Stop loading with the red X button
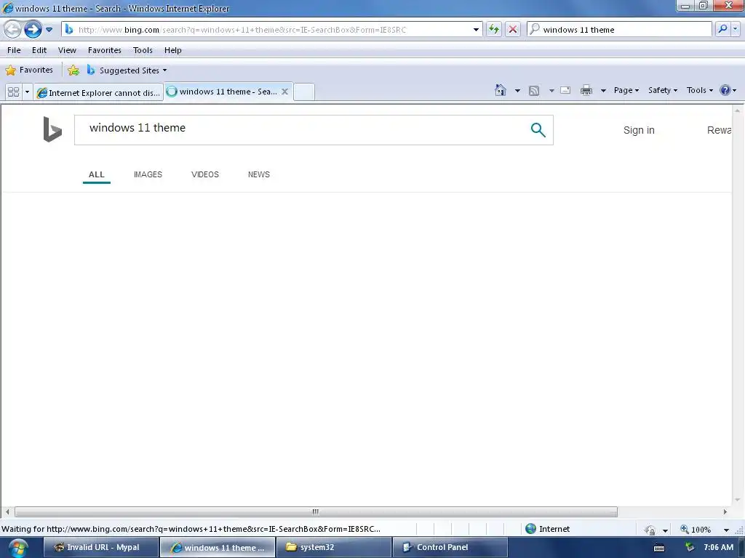Viewport: 745px width, 558px height. tap(513, 29)
